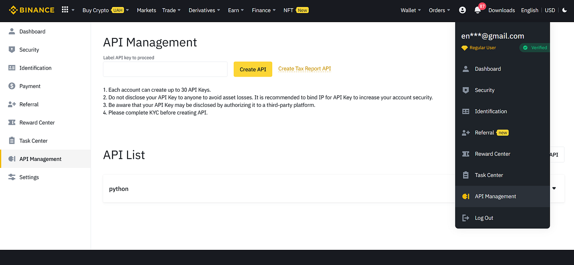Click Payment dollar icon in left sidebar

coord(12,86)
